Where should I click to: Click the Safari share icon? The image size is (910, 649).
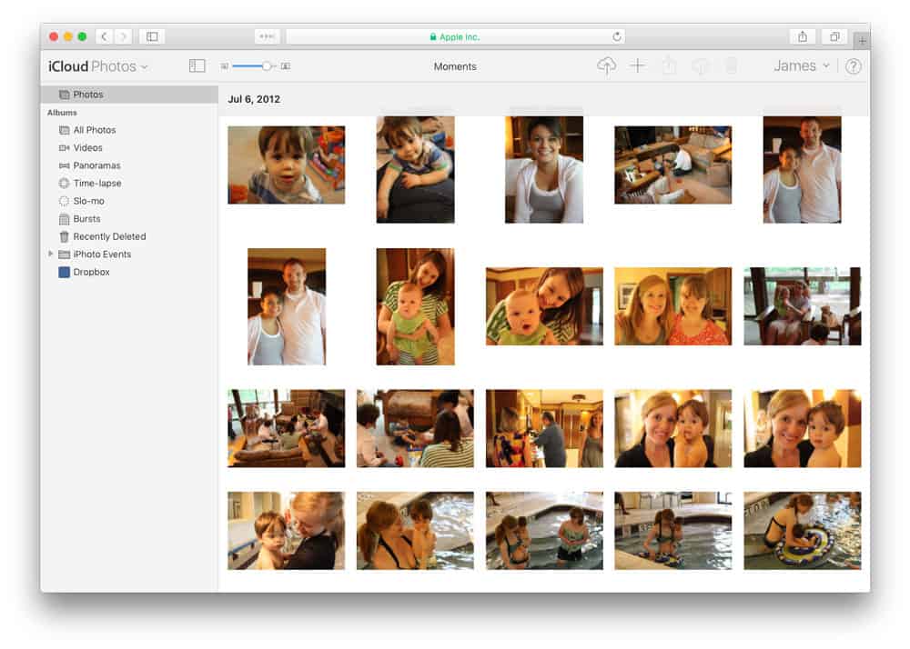point(803,36)
